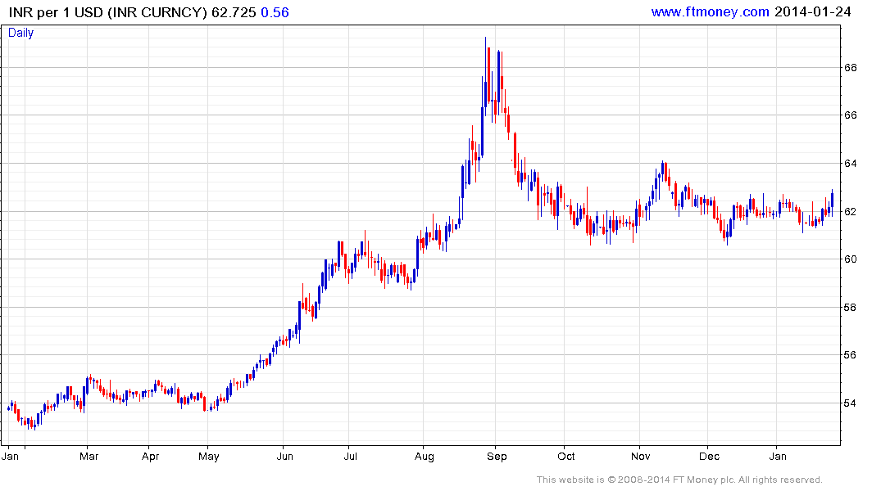
Task: Click the 54 price axis label
Action: point(850,403)
